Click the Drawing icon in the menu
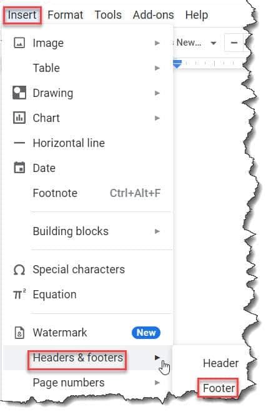Viewport: 271px width, 419px height. [x=19, y=93]
